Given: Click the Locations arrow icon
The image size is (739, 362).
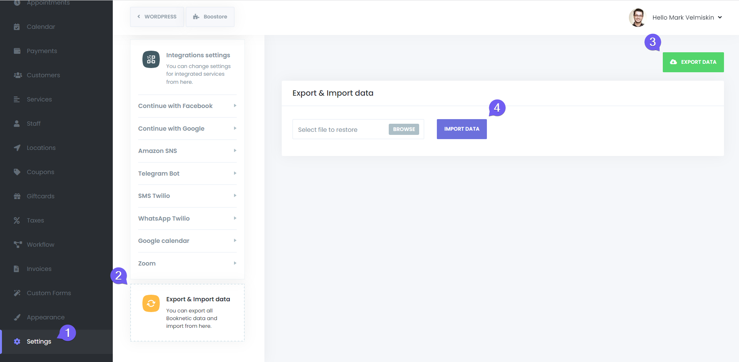Looking at the screenshot, I should click(x=17, y=148).
